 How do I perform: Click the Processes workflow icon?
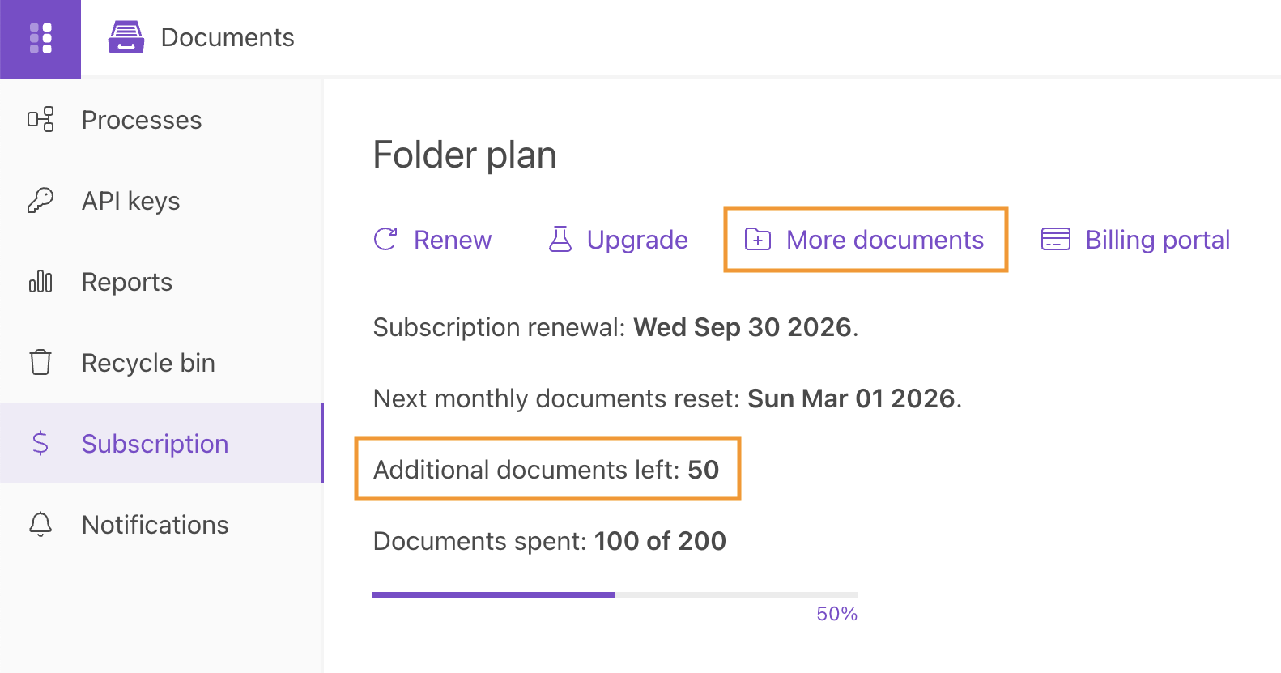(40, 120)
